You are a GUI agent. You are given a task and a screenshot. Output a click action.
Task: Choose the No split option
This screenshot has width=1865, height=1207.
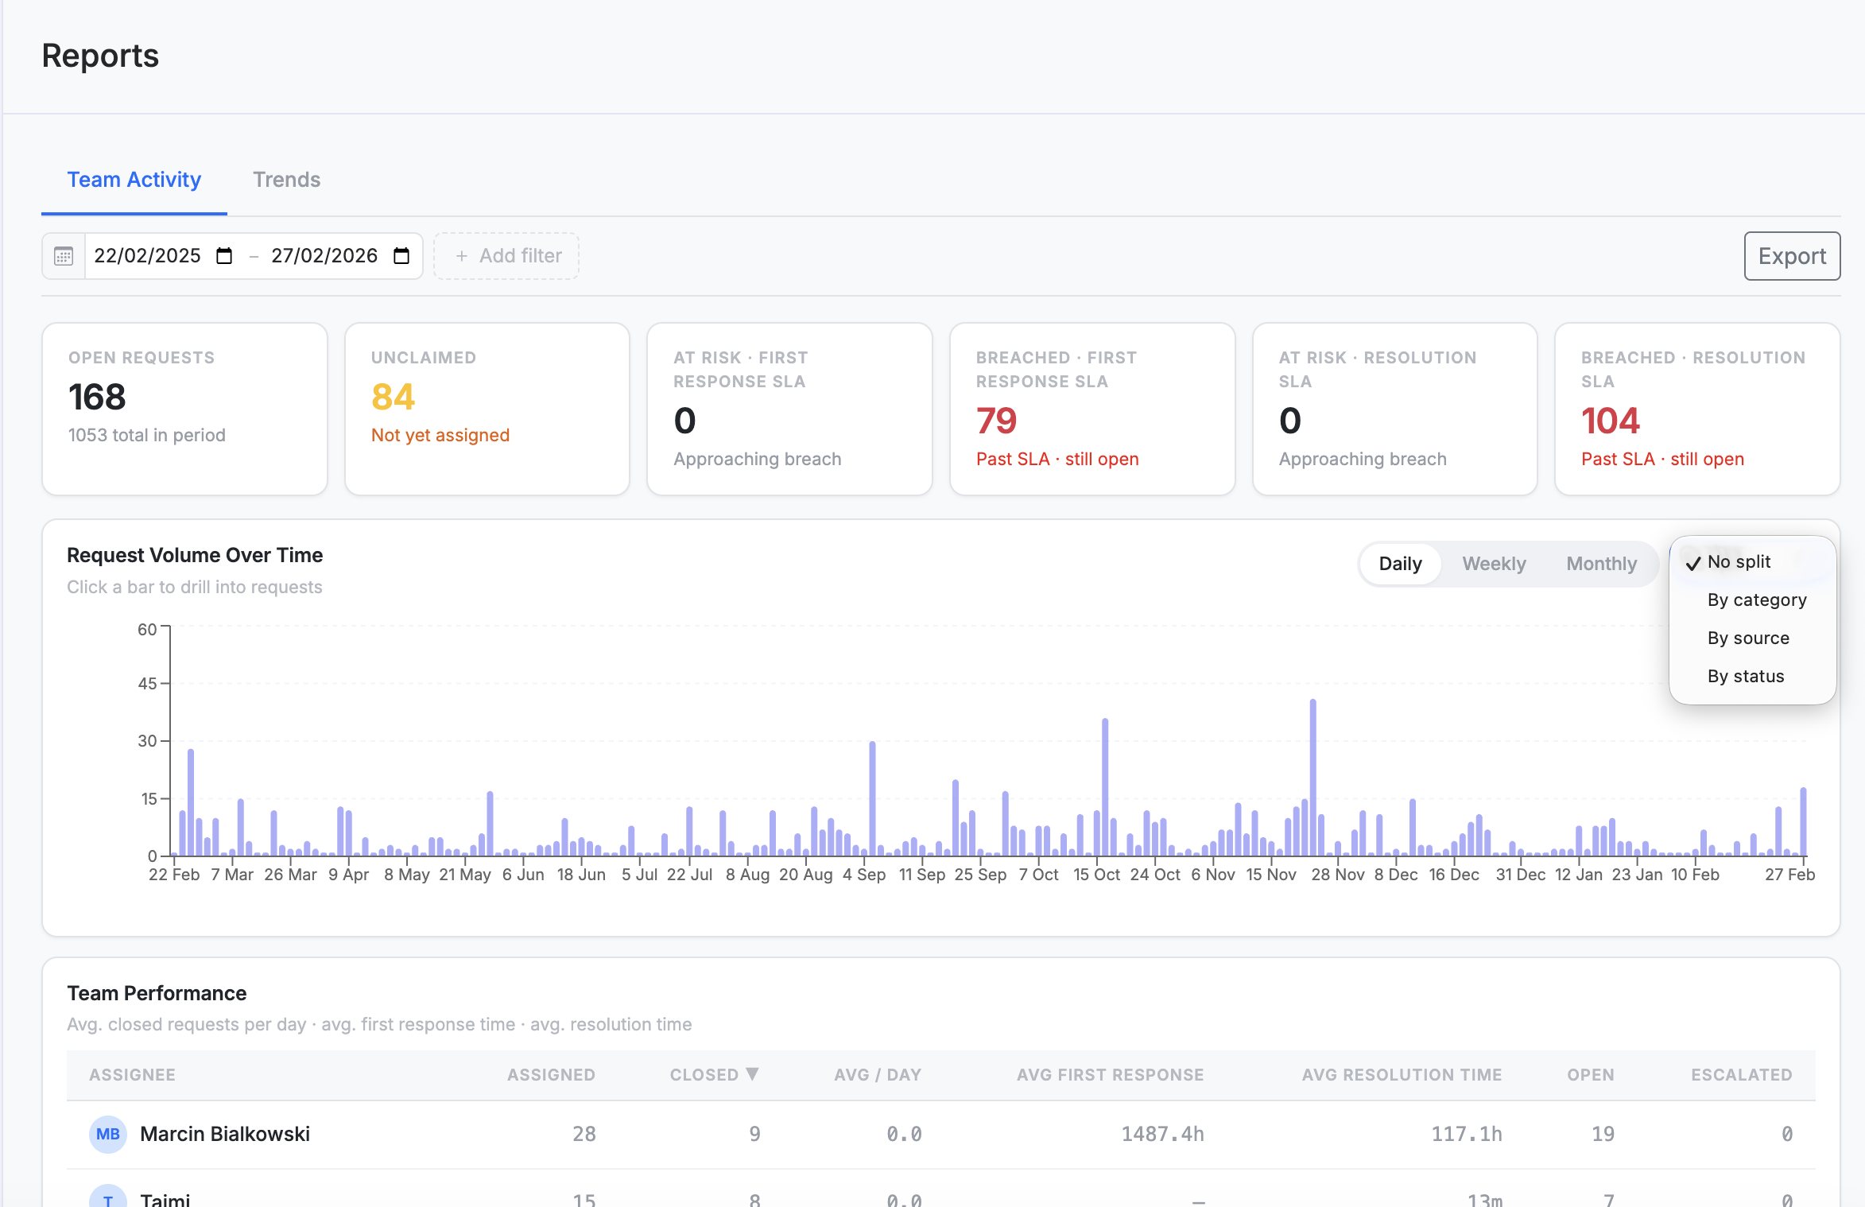pos(1752,561)
